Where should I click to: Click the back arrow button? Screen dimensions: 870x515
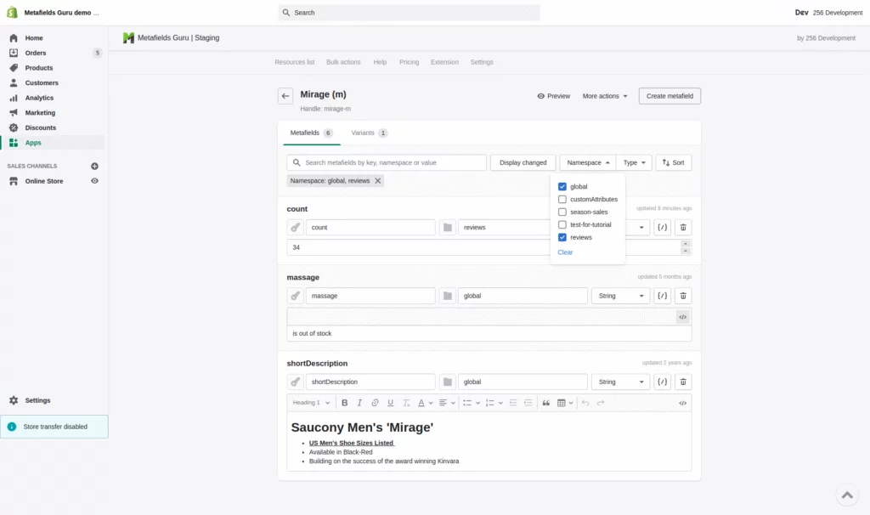coord(285,96)
